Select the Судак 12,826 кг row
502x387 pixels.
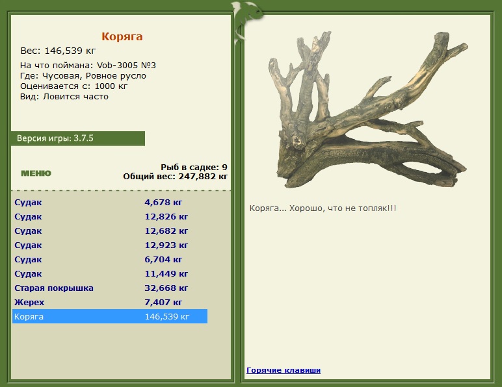pyautogui.click(x=110, y=217)
